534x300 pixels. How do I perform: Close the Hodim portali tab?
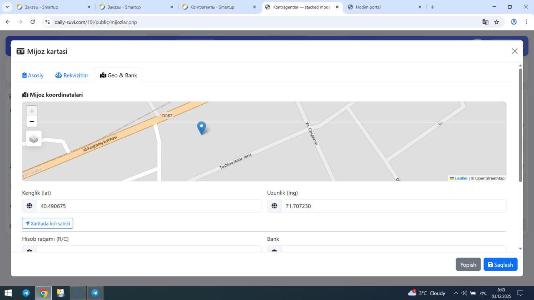(420, 7)
